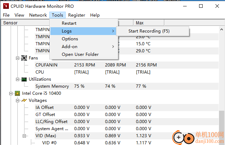Select the VID (Max) row label

(x=46, y=136)
